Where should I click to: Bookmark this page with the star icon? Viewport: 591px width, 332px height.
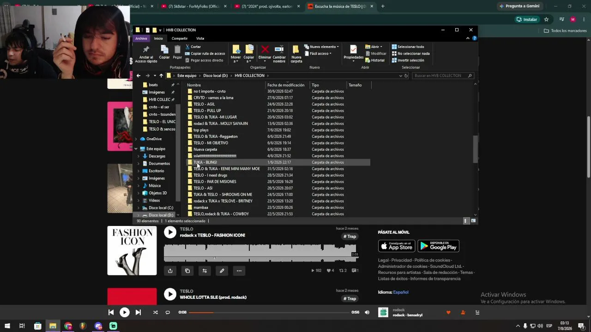546,19
